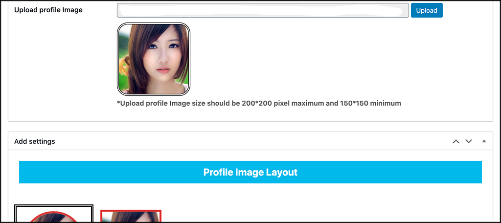Select the square profile image layout
The width and height of the screenshot is (501, 223).
click(131, 216)
